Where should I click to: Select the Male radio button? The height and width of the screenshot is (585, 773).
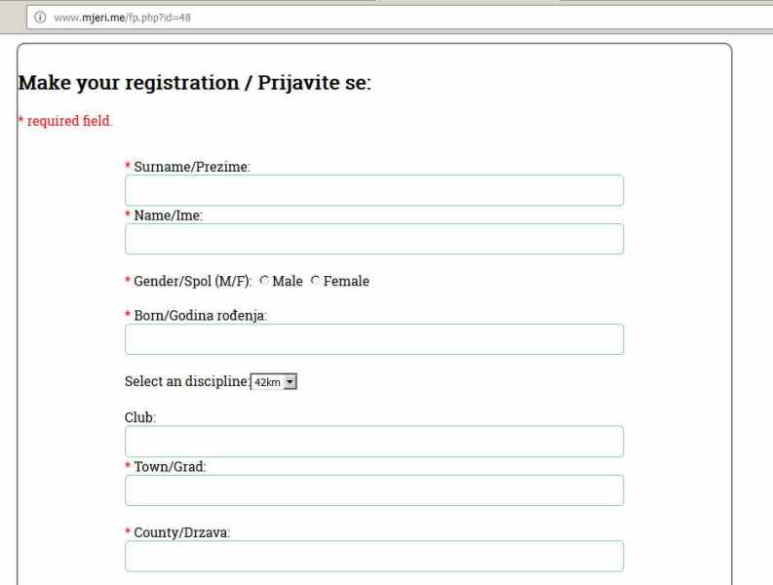click(264, 280)
